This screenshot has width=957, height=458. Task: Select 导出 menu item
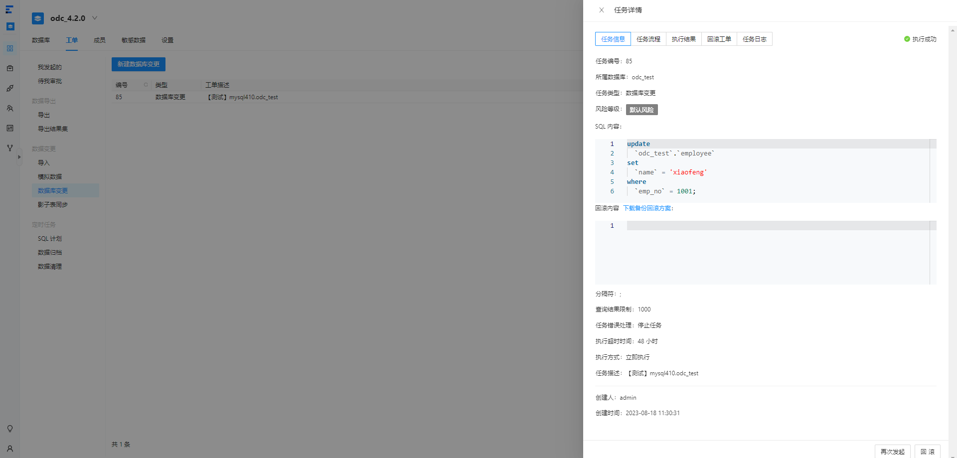coord(44,115)
